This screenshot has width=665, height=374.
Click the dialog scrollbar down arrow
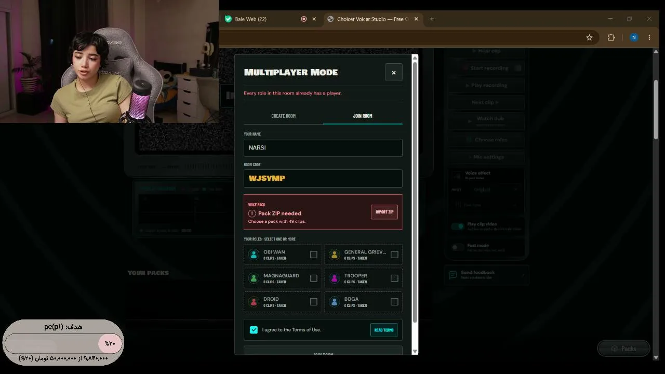pyautogui.click(x=415, y=351)
